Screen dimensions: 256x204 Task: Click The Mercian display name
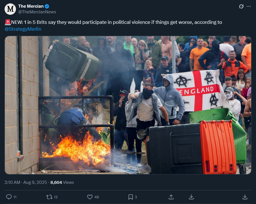31,6
